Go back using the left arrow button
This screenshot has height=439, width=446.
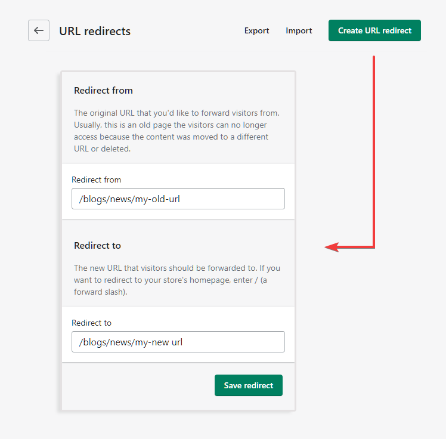[39, 30]
